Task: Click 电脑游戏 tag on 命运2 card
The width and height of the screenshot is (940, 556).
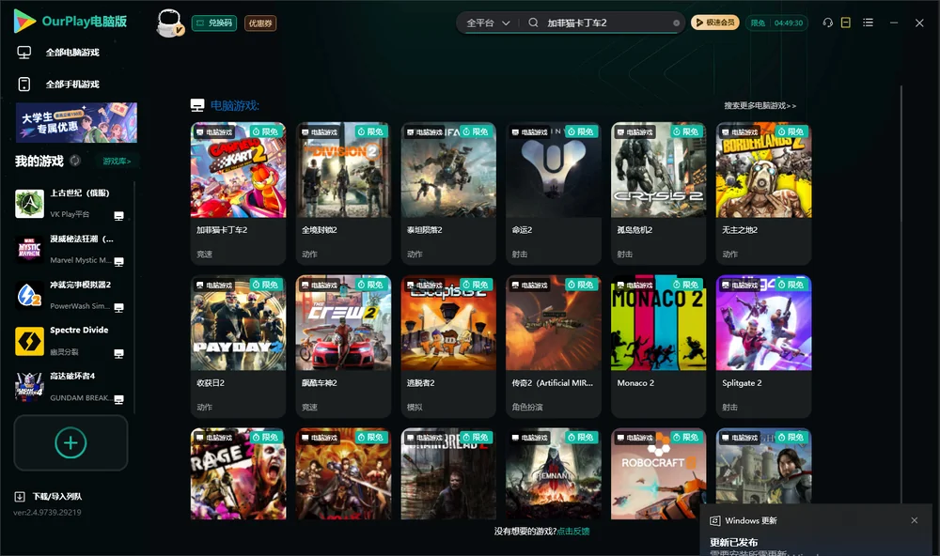Action: coord(529,131)
